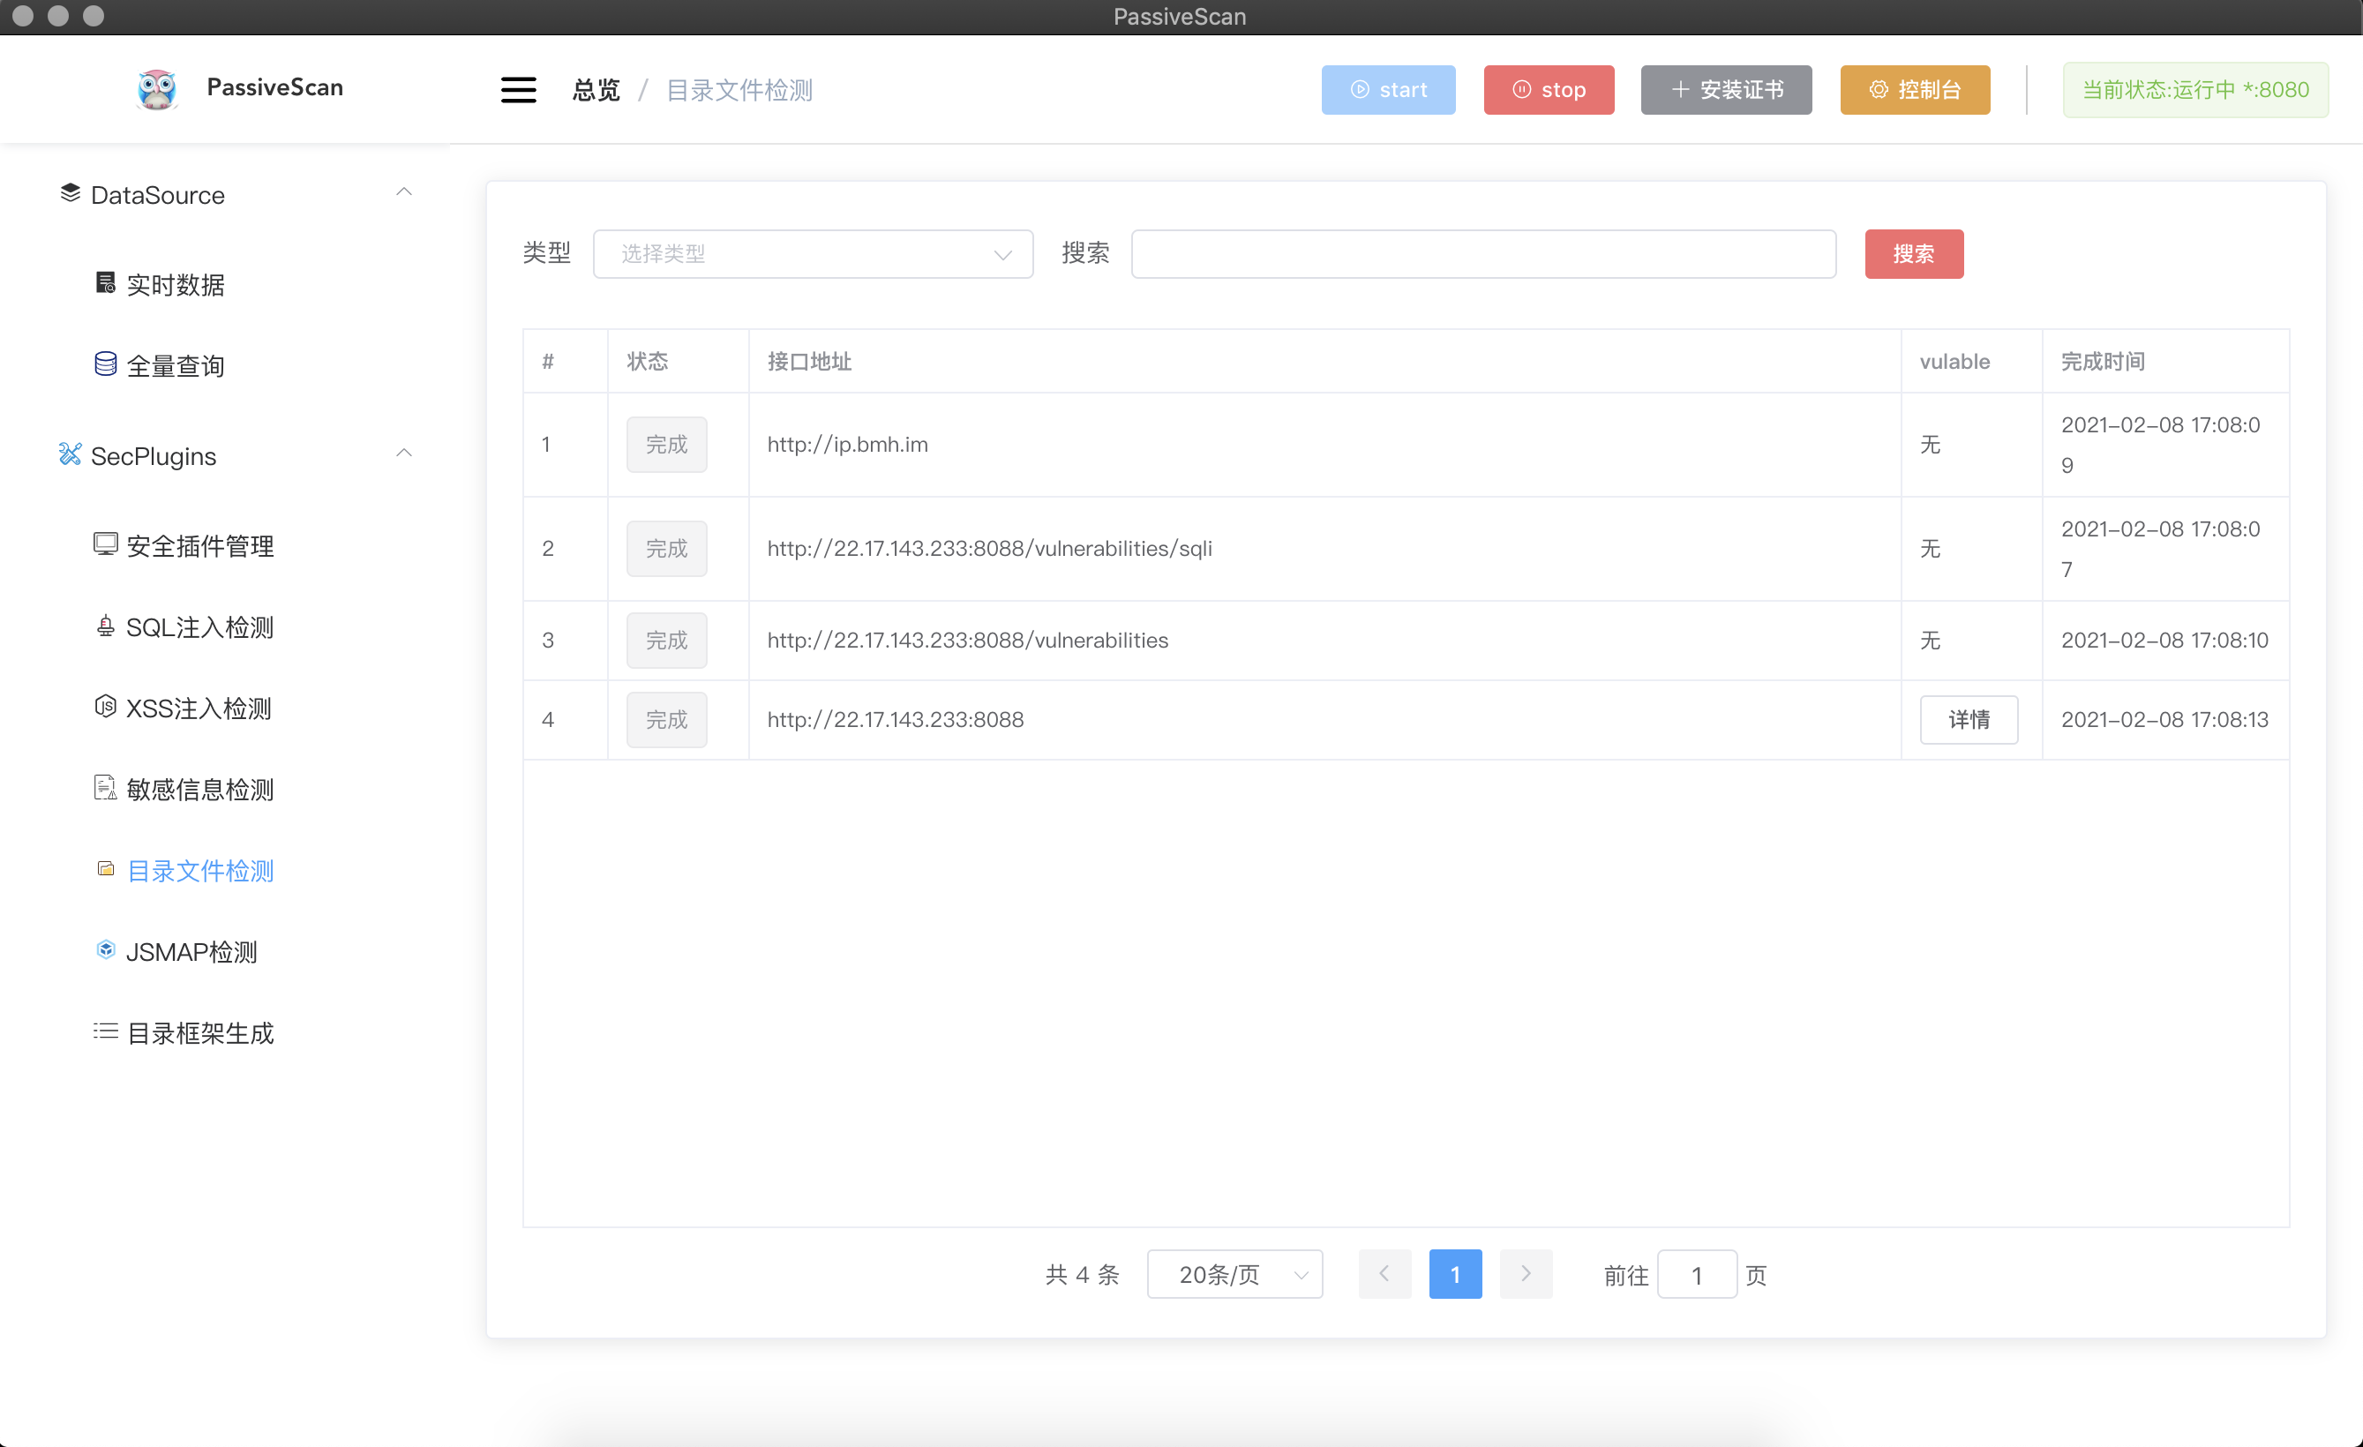Click the SQL注入检测 icon
The height and width of the screenshot is (1447, 2363).
pyautogui.click(x=106, y=626)
